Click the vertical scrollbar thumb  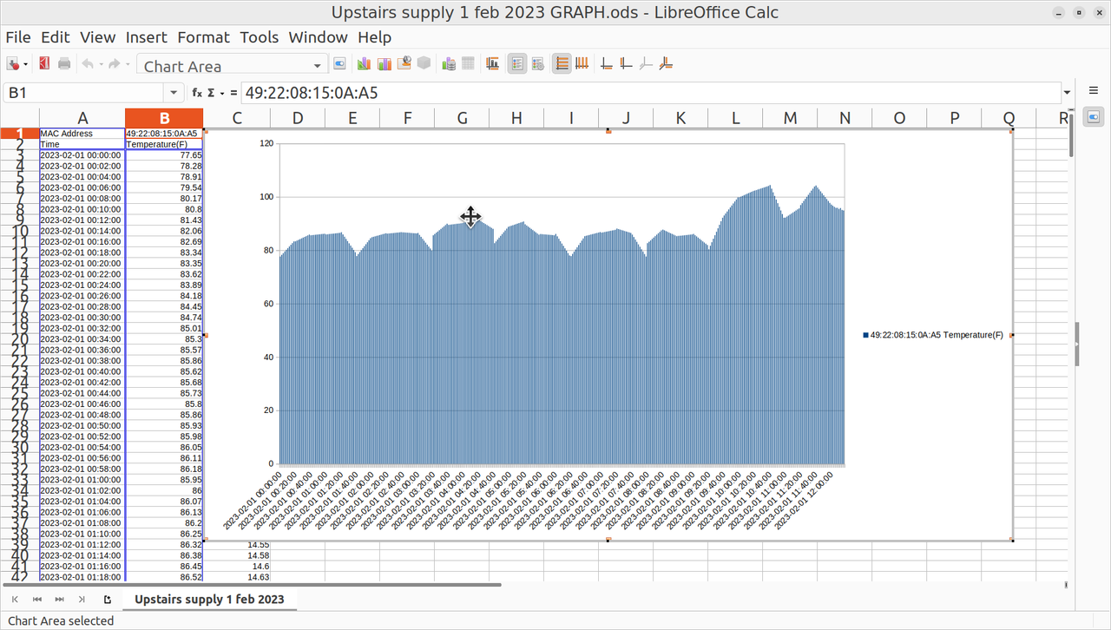point(1073,135)
